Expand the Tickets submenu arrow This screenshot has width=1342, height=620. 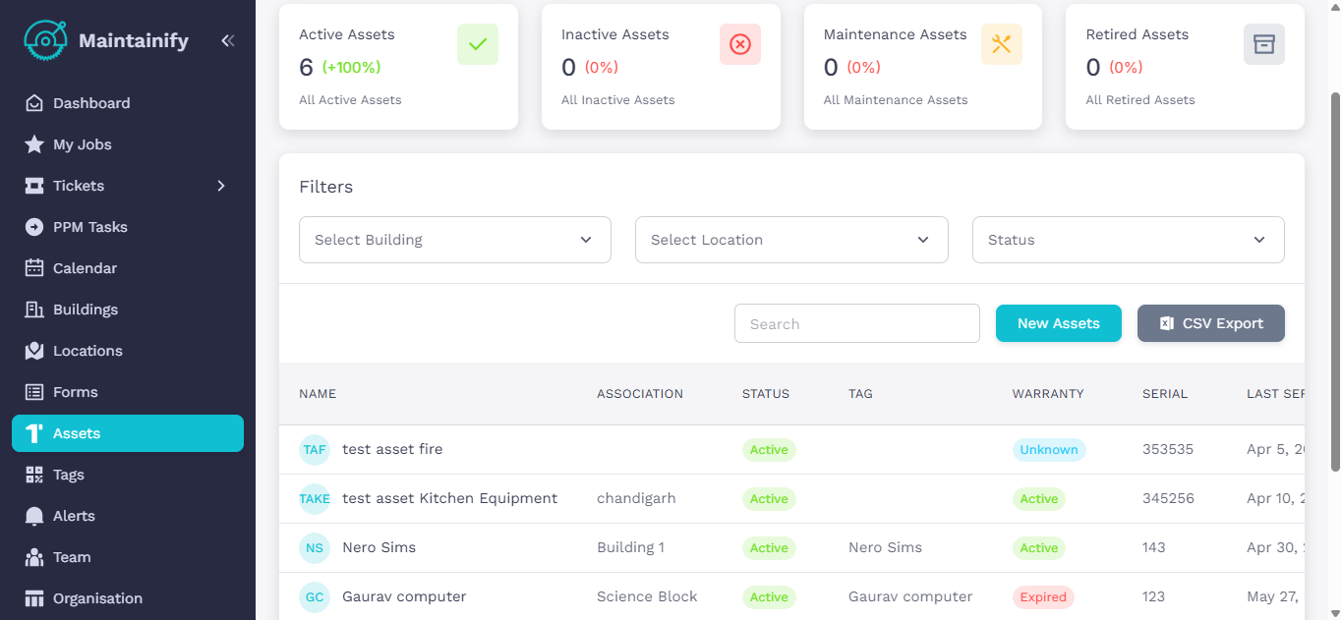point(221,186)
